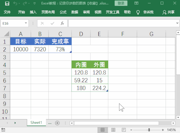Image resolution: width=180 pixels, height=133 pixels.
Task: Click the macro recording status bar icon
Action: point(3,130)
